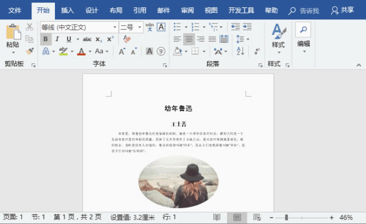The height and width of the screenshot is (224, 366).
Task: Toggle Italic formatting
Action: [57, 39]
